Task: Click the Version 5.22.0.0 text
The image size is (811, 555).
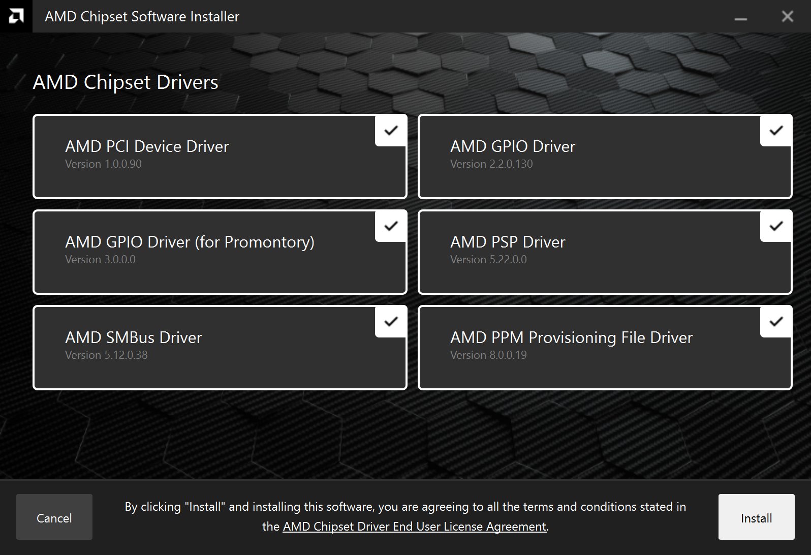Action: click(x=488, y=260)
